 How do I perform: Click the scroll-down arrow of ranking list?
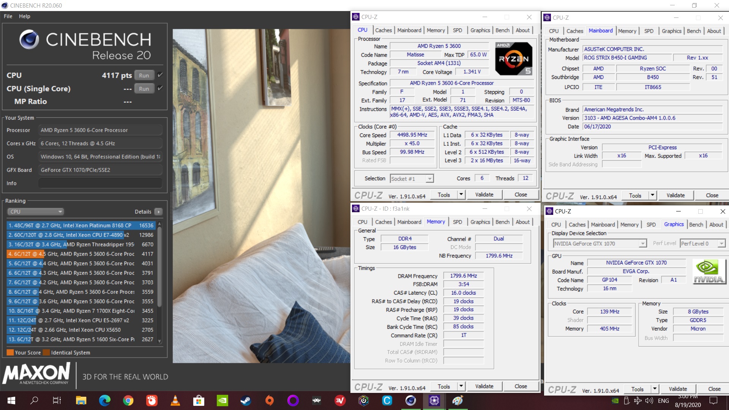pos(159,341)
